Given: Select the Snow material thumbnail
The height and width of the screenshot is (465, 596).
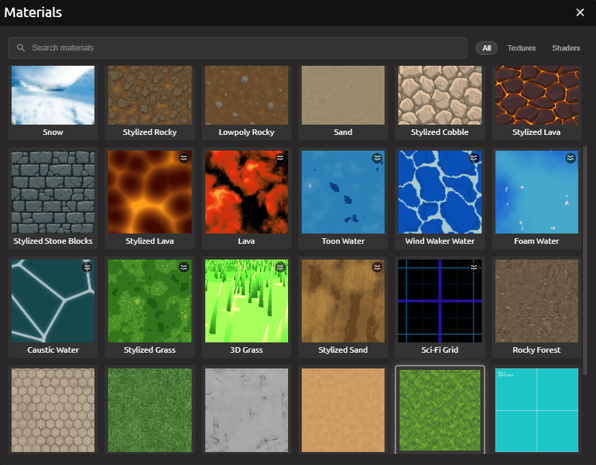Looking at the screenshot, I should [x=53, y=95].
